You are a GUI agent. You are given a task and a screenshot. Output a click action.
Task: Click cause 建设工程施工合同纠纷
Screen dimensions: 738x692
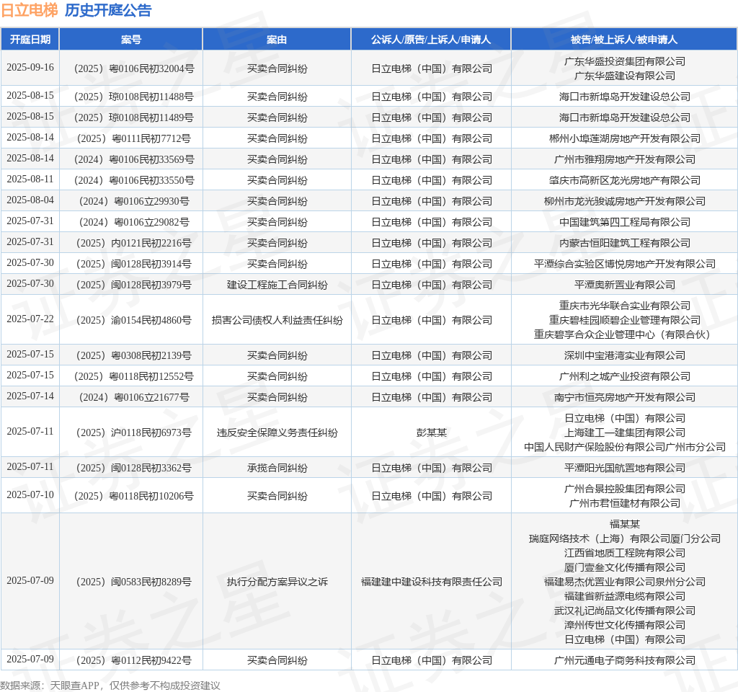(277, 285)
